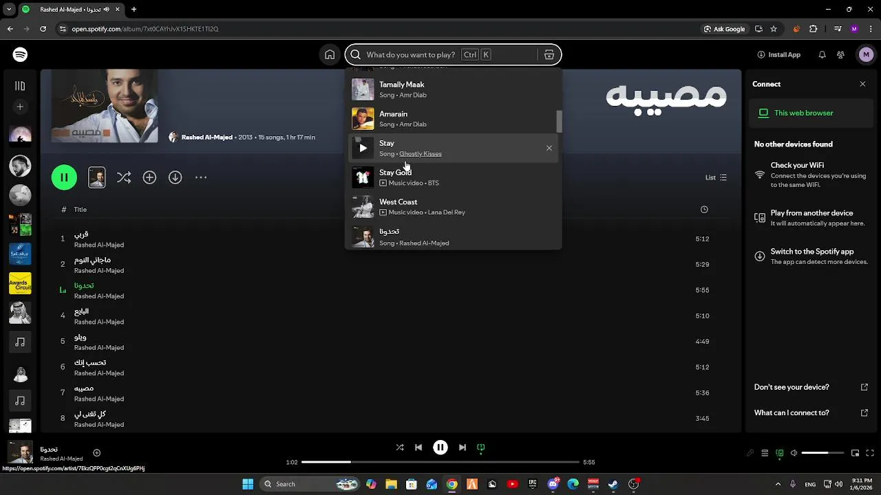Click the search dropdown scrollbar
Screen dimensions: 881x495
point(559,122)
